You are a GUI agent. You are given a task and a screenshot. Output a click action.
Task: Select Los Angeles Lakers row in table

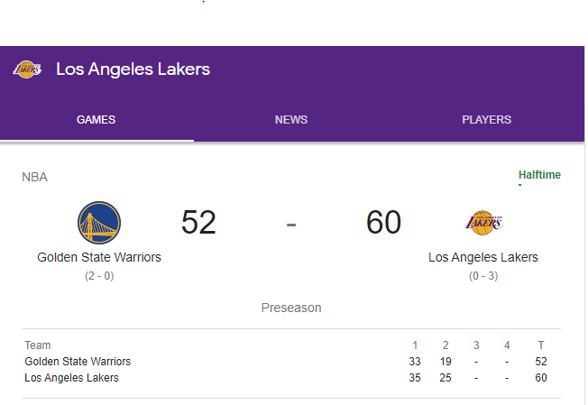[71, 378]
